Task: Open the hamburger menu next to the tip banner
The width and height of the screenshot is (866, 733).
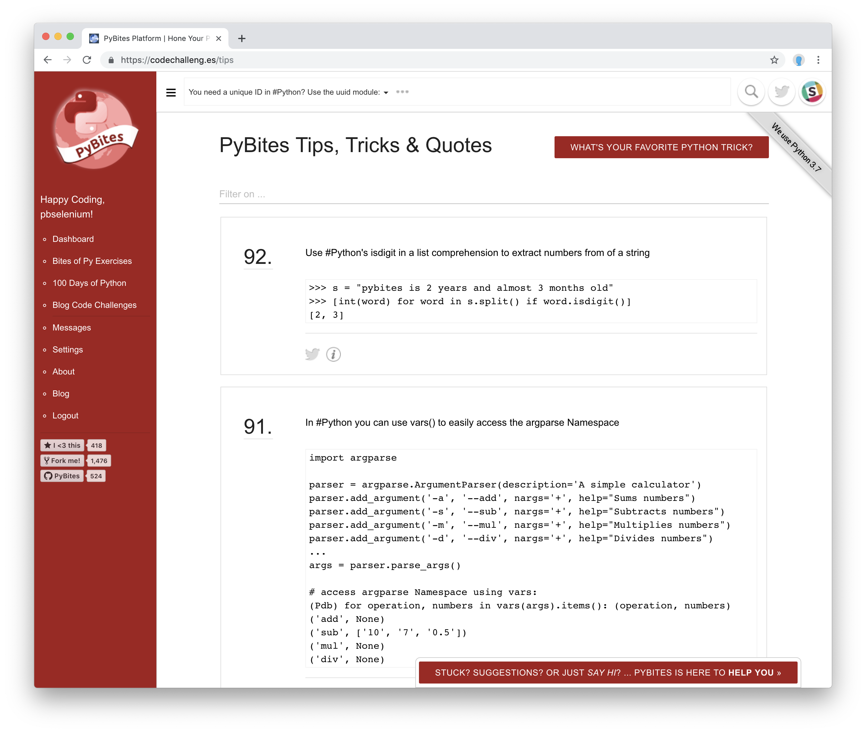Action: point(171,92)
